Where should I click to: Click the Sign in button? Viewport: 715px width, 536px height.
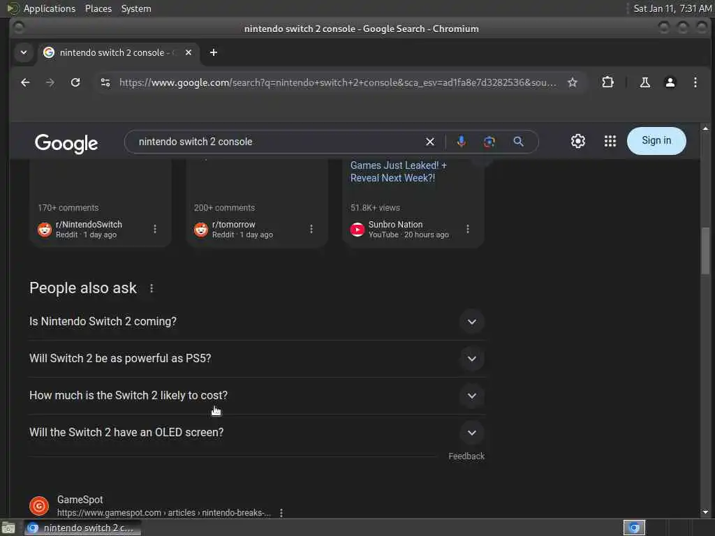pyautogui.click(x=656, y=141)
